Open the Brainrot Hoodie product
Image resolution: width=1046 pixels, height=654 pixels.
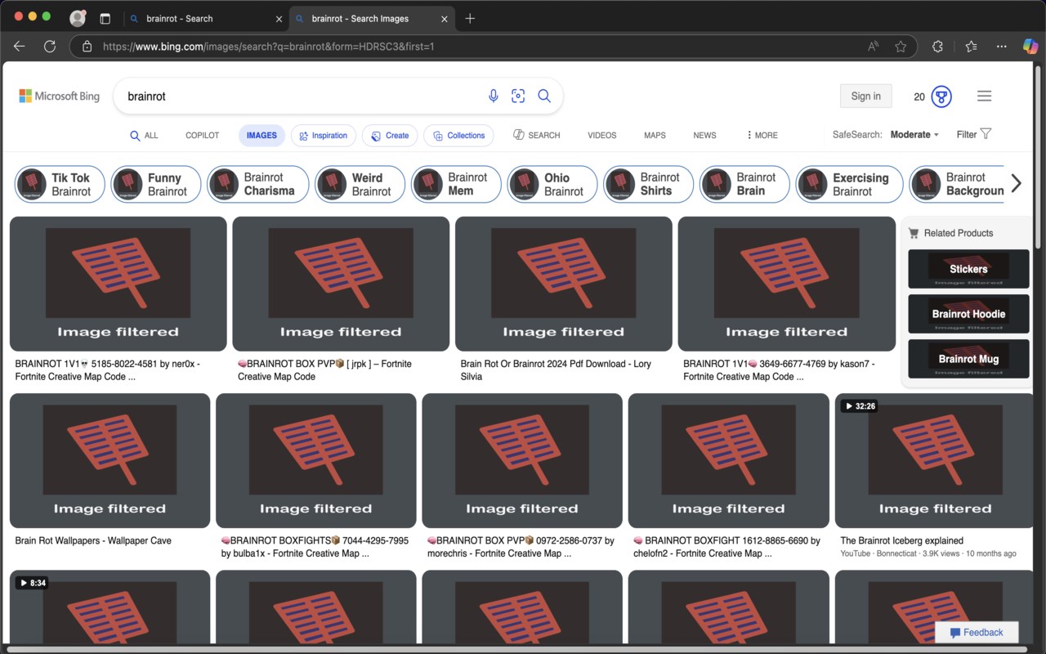coord(968,314)
